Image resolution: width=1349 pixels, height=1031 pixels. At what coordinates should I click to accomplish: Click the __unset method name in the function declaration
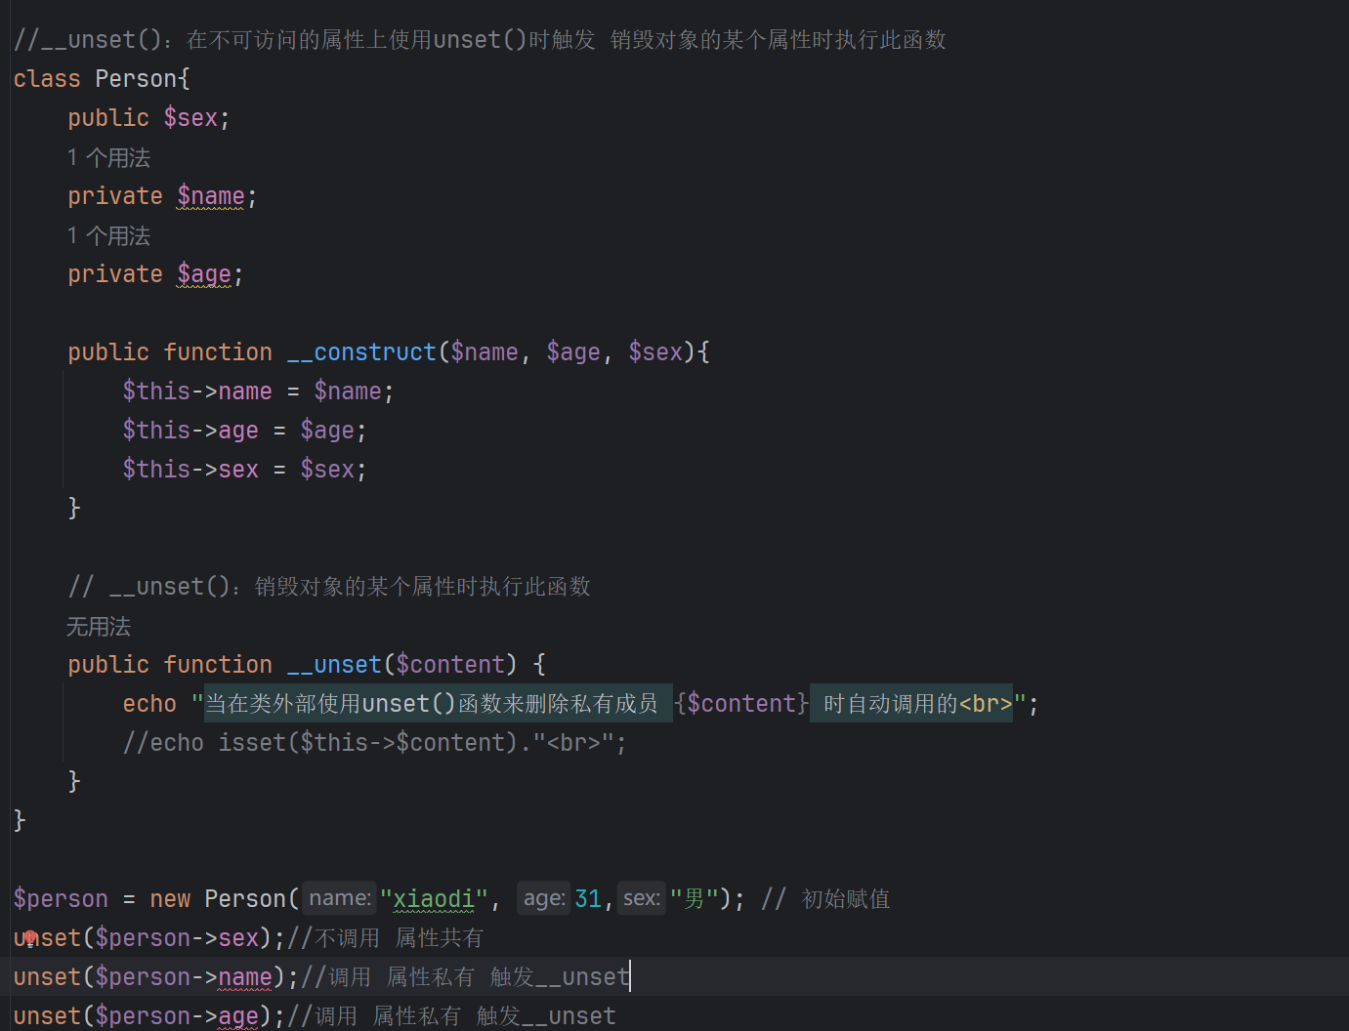point(334,665)
